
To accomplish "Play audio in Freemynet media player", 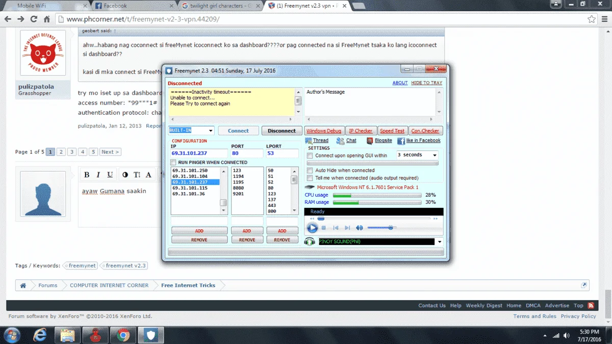I will pos(312,228).
